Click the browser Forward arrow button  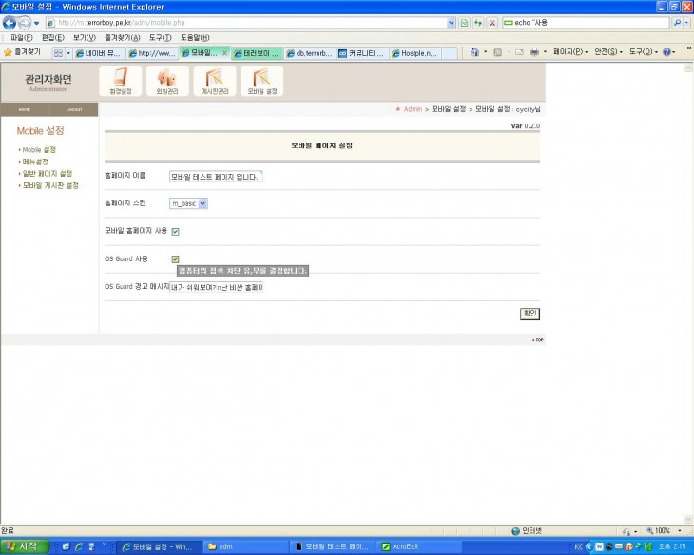click(25, 23)
